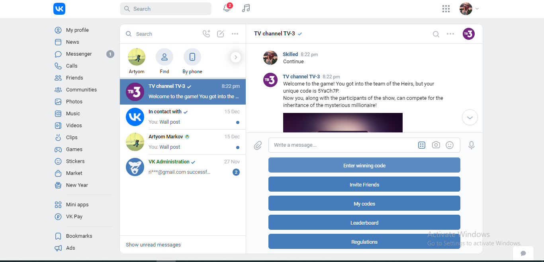Open the floating chat bubble widget
Screen dimensions: 544x262
(523, 253)
